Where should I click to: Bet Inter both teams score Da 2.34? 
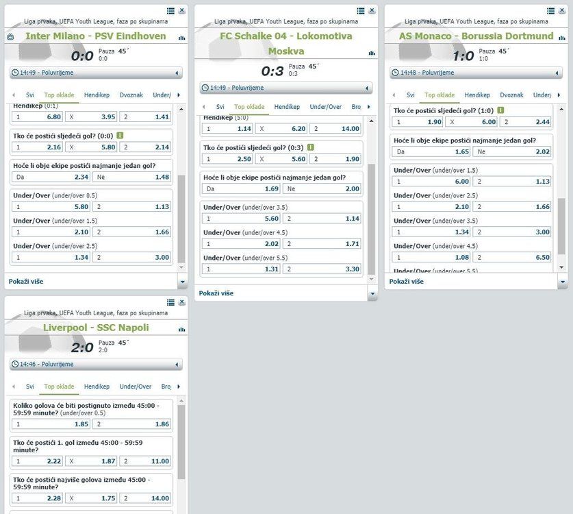(x=51, y=177)
